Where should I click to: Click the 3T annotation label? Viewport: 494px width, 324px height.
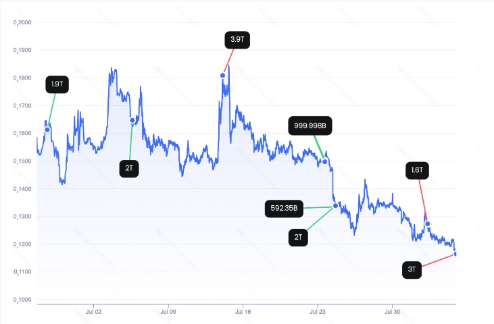click(x=412, y=270)
